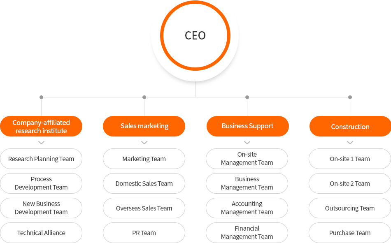
Task: Open the Business Support department
Action: (248, 126)
